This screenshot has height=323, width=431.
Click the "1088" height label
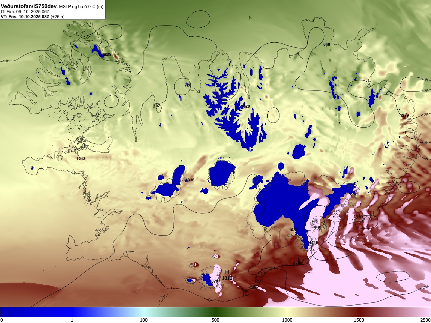(293, 230)
